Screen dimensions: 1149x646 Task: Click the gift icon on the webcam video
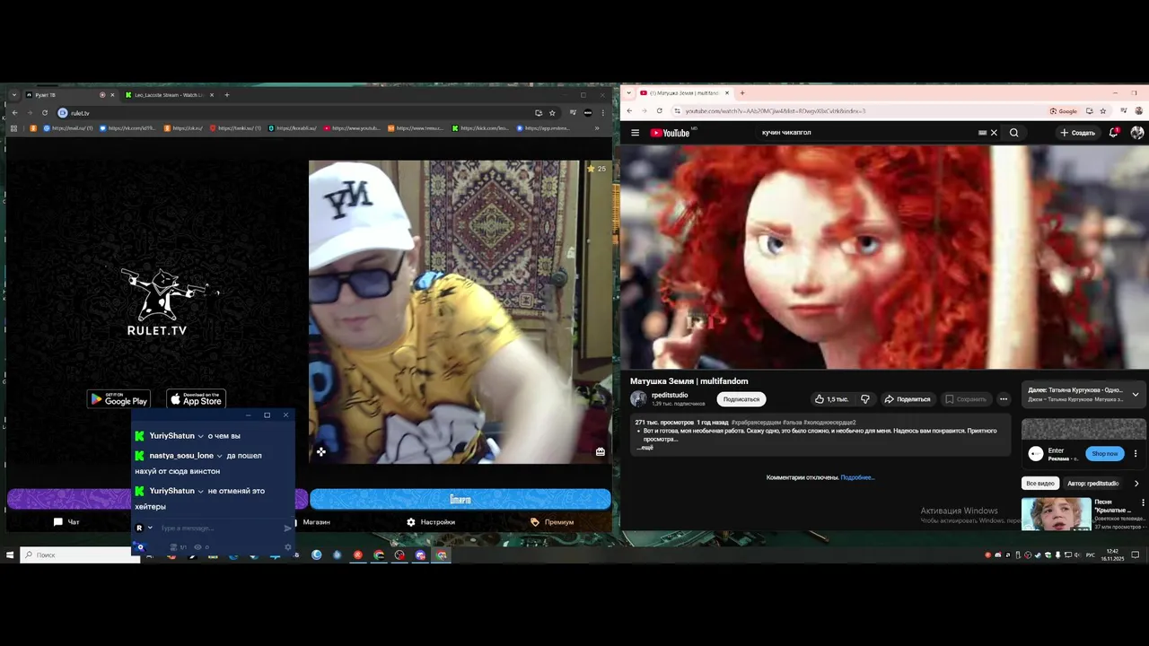click(601, 452)
